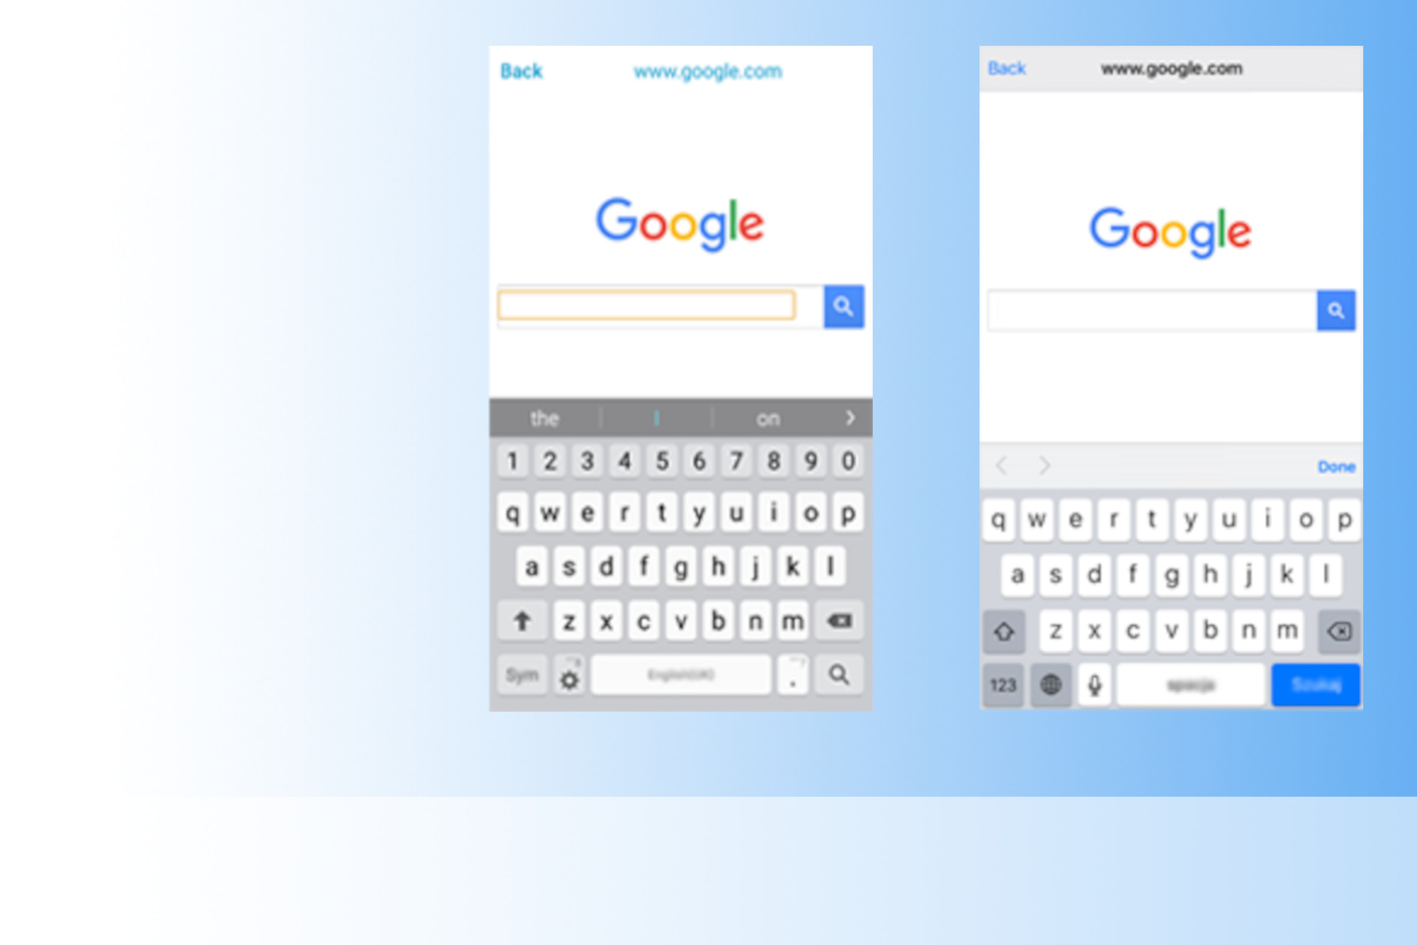Click the globe/language icon on keyboard

pyautogui.click(x=1051, y=683)
